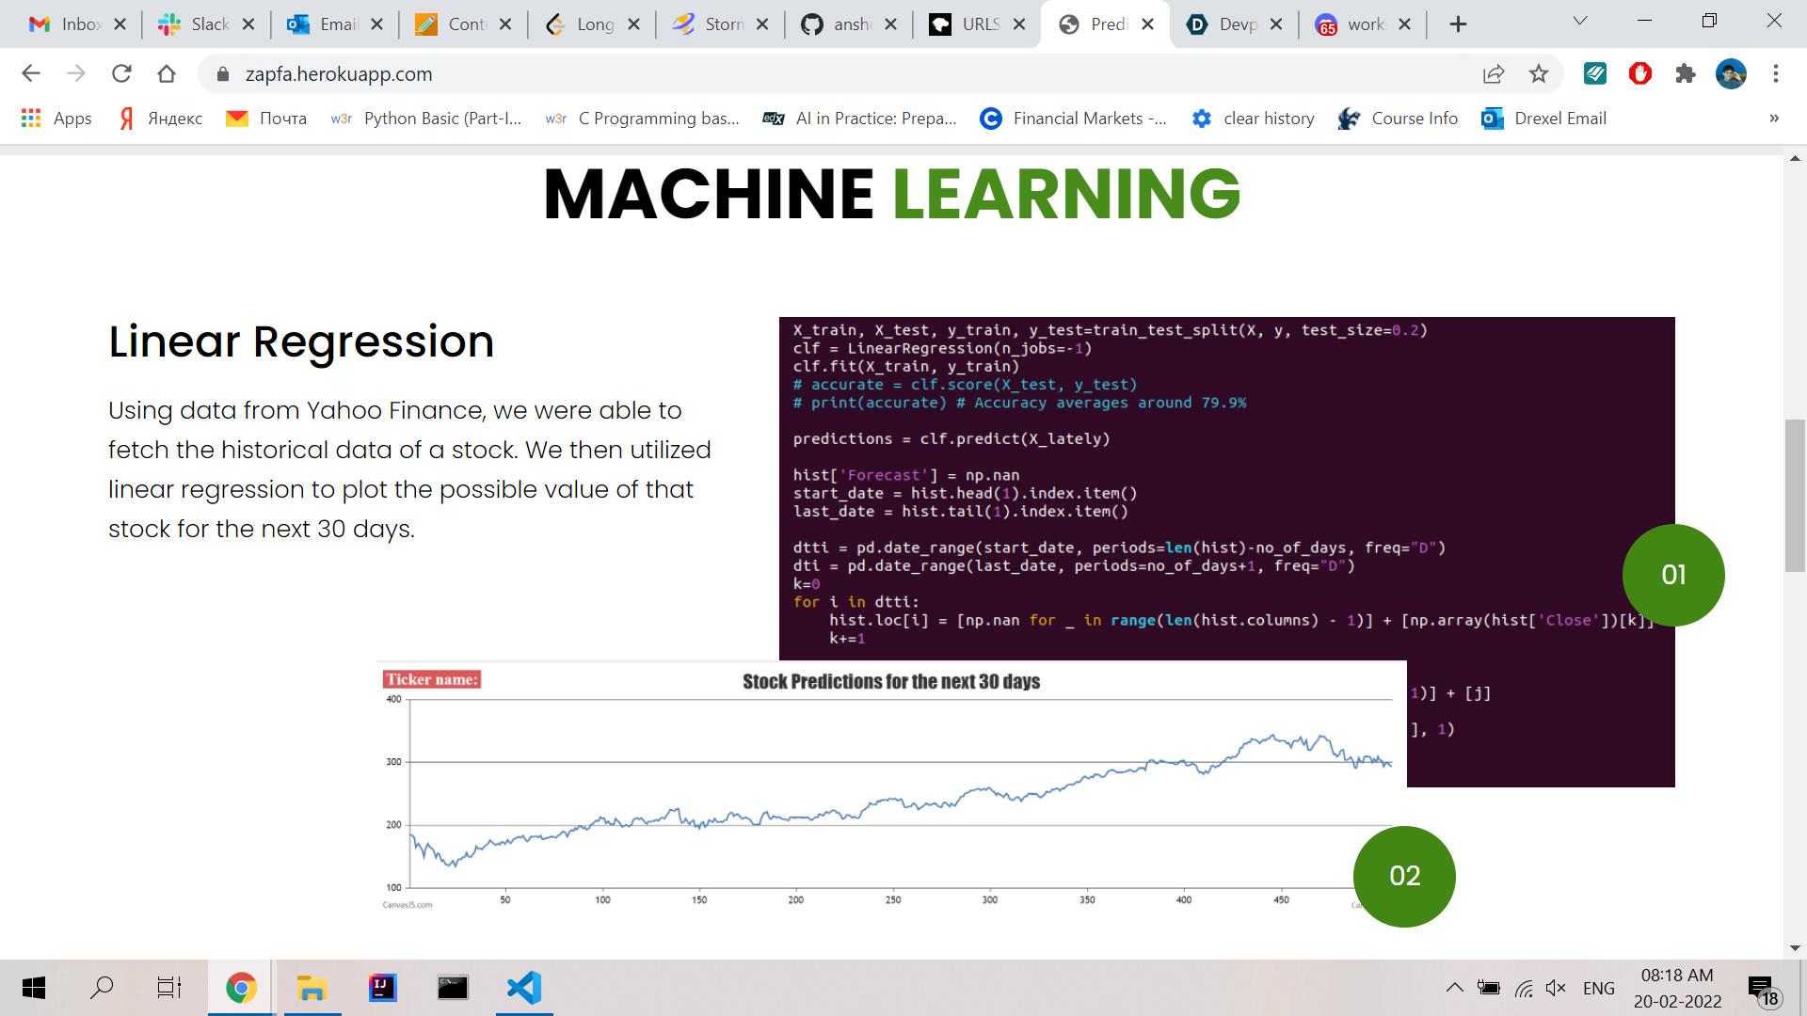Screen dimensions: 1807x1016
Task: Bookmark this page with star icon
Action: point(1539,73)
